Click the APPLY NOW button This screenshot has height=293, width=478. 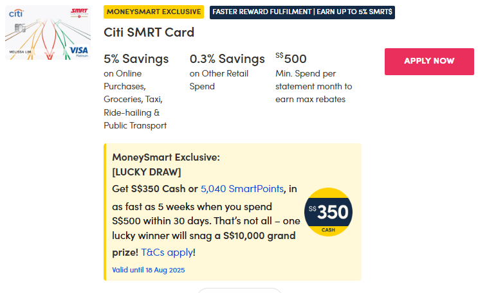click(429, 61)
